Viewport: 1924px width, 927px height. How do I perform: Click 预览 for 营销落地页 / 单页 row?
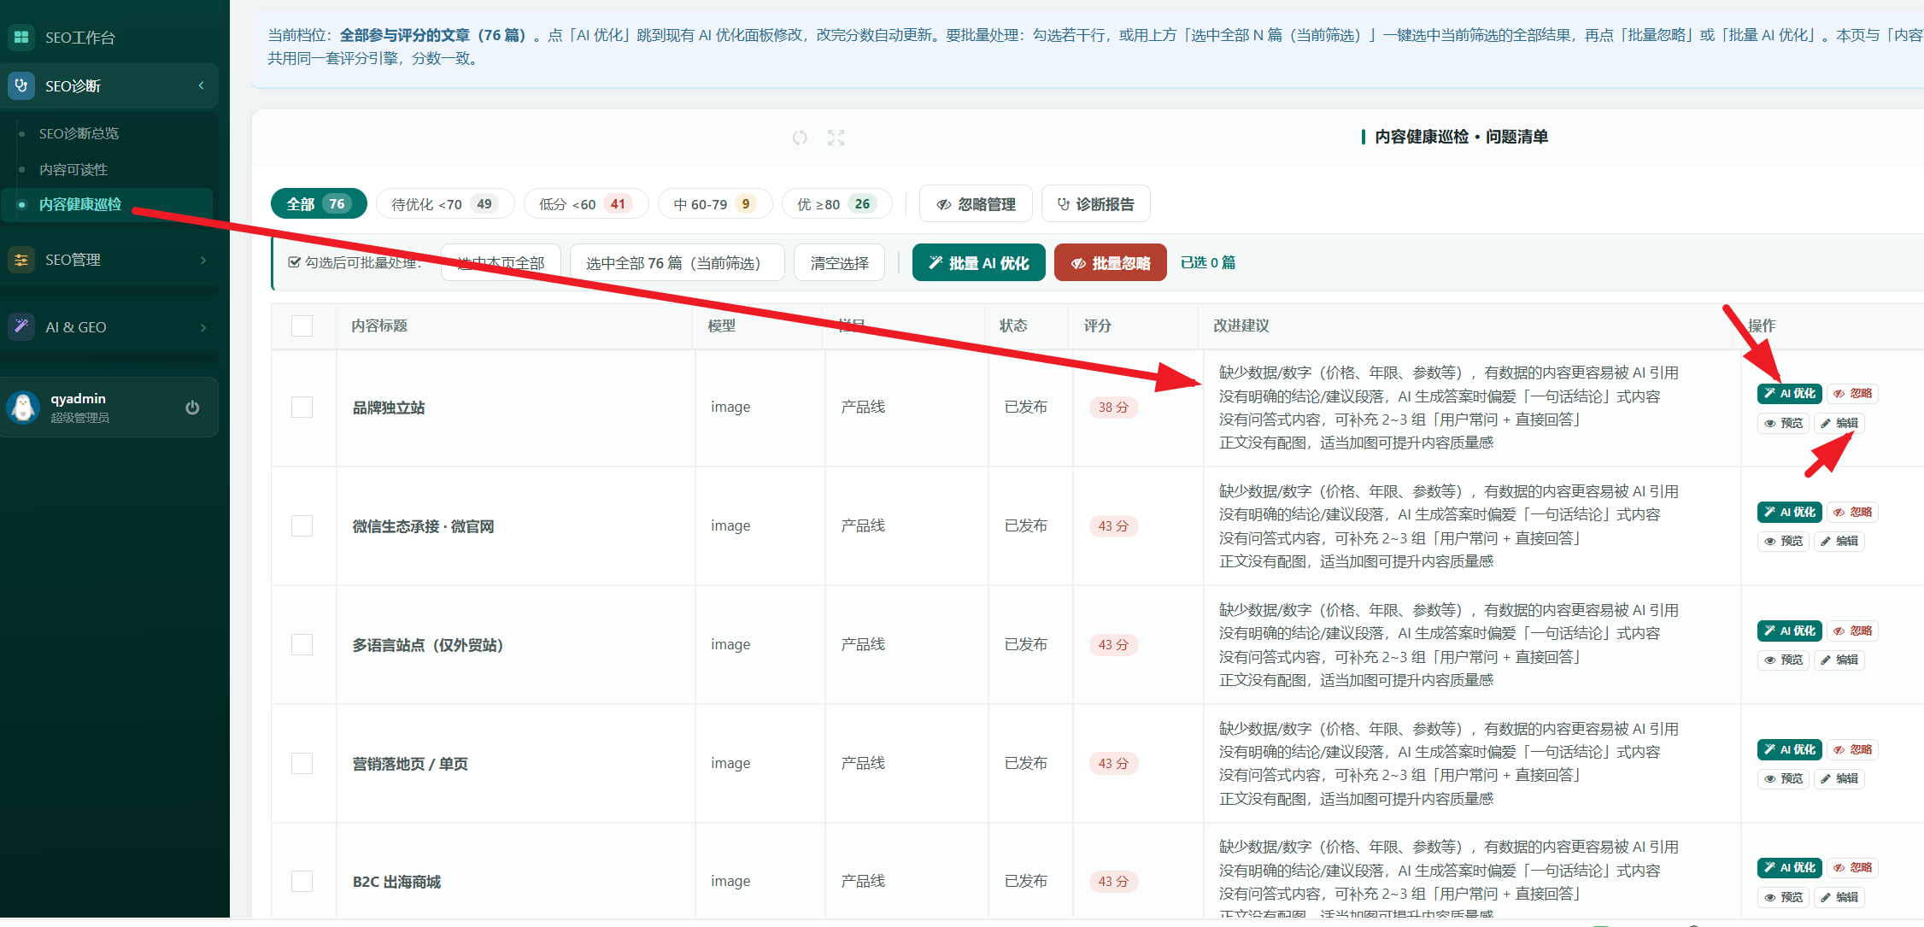tap(1783, 778)
